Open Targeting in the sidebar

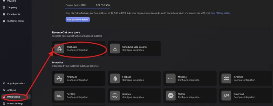[12, 7]
